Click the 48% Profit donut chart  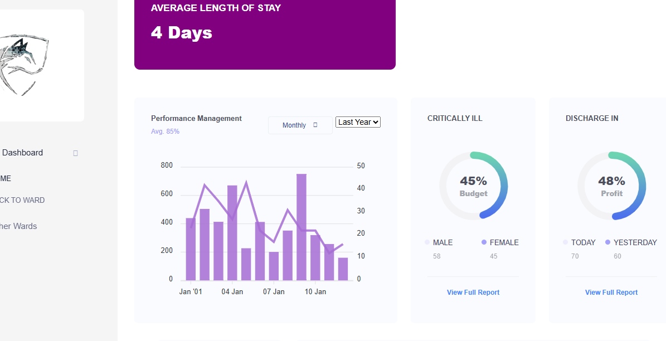[x=611, y=186]
